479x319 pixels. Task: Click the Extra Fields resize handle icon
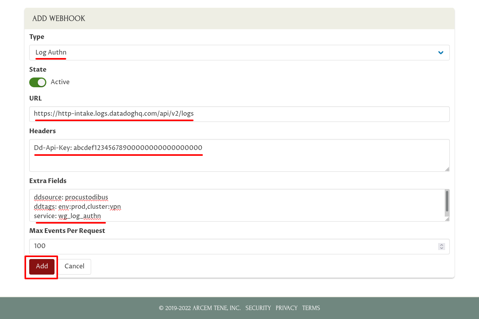(x=447, y=219)
